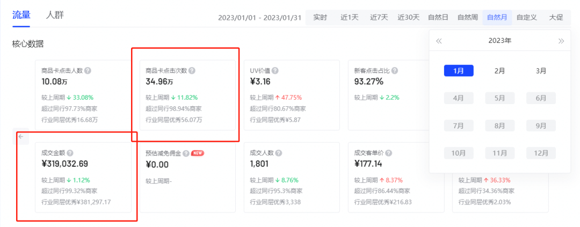580x227 pixels.
Task: Click 10月 in the month picker
Action: (x=459, y=153)
